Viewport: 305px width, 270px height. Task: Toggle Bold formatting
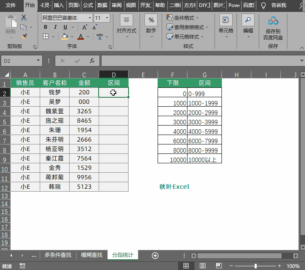[46, 27]
